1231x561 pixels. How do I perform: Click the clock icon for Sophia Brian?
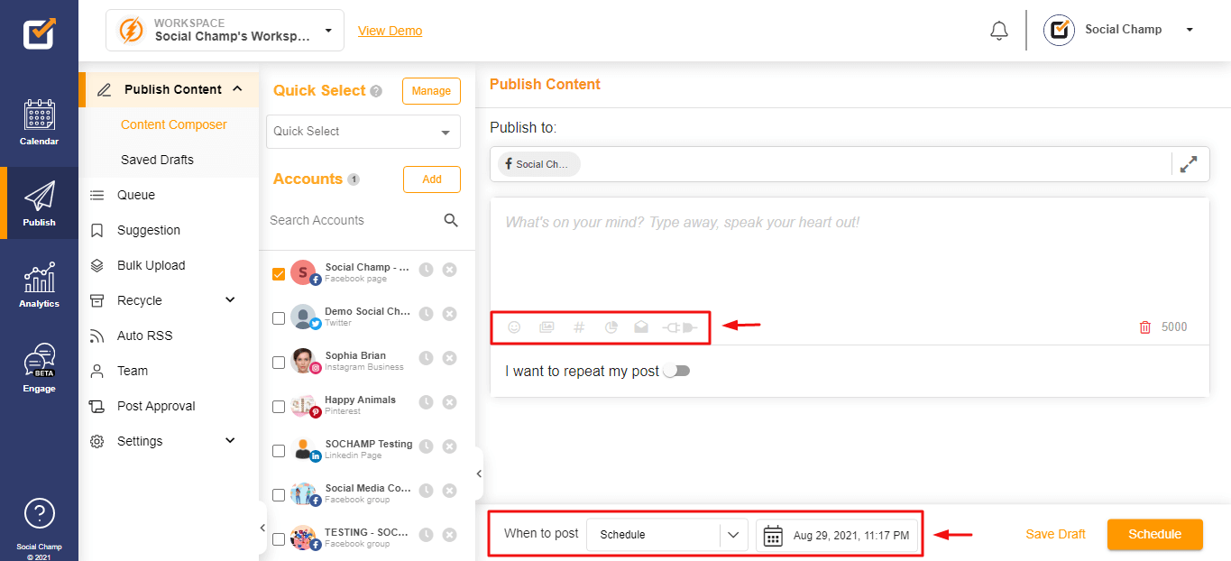(426, 358)
